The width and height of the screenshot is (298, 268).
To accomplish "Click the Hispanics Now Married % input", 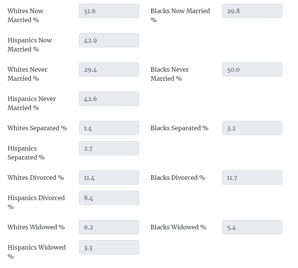I will [x=109, y=40].
